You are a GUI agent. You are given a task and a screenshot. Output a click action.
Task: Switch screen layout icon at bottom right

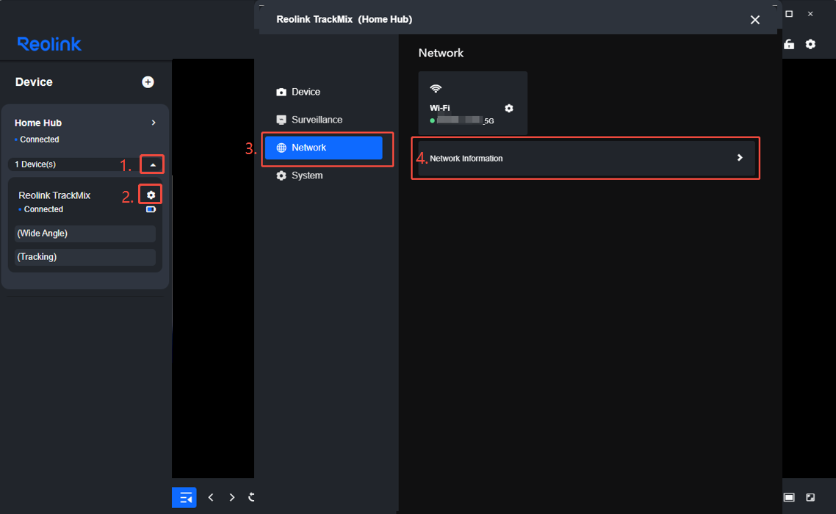pos(789,497)
